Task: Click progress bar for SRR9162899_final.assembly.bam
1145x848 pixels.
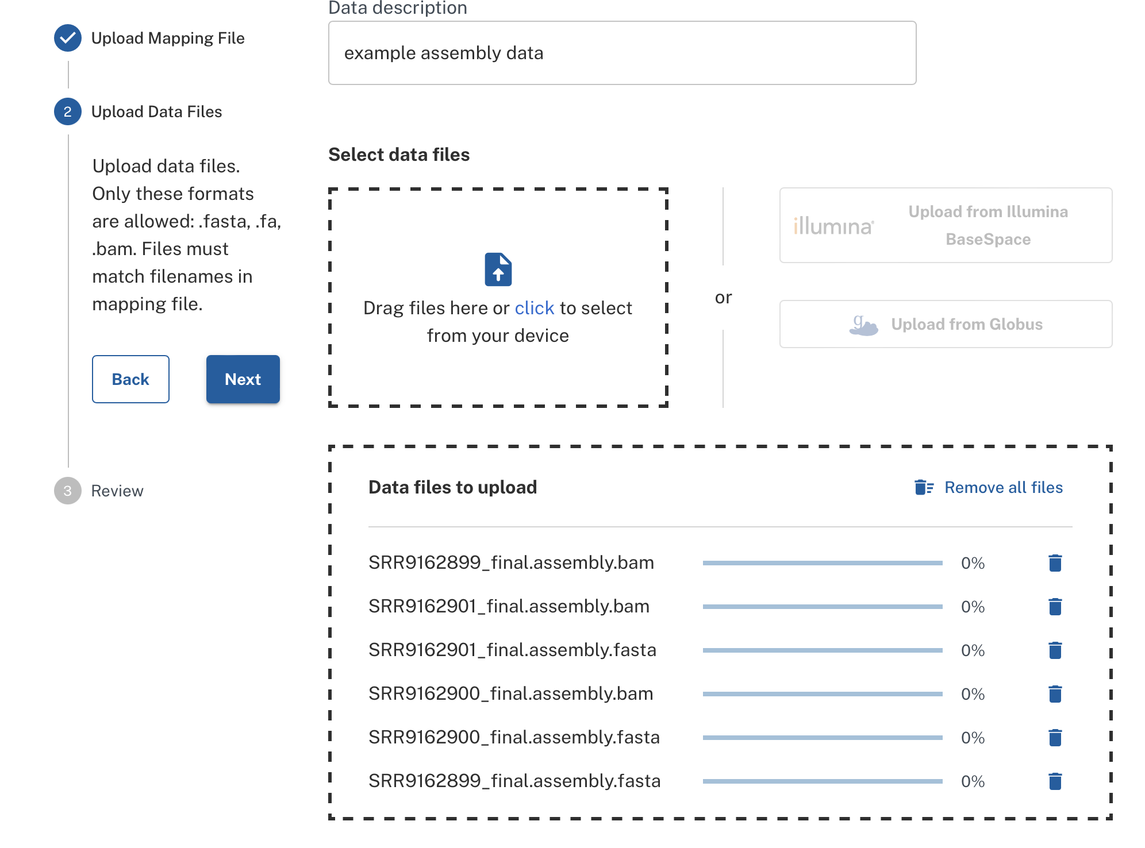Action: (x=822, y=563)
